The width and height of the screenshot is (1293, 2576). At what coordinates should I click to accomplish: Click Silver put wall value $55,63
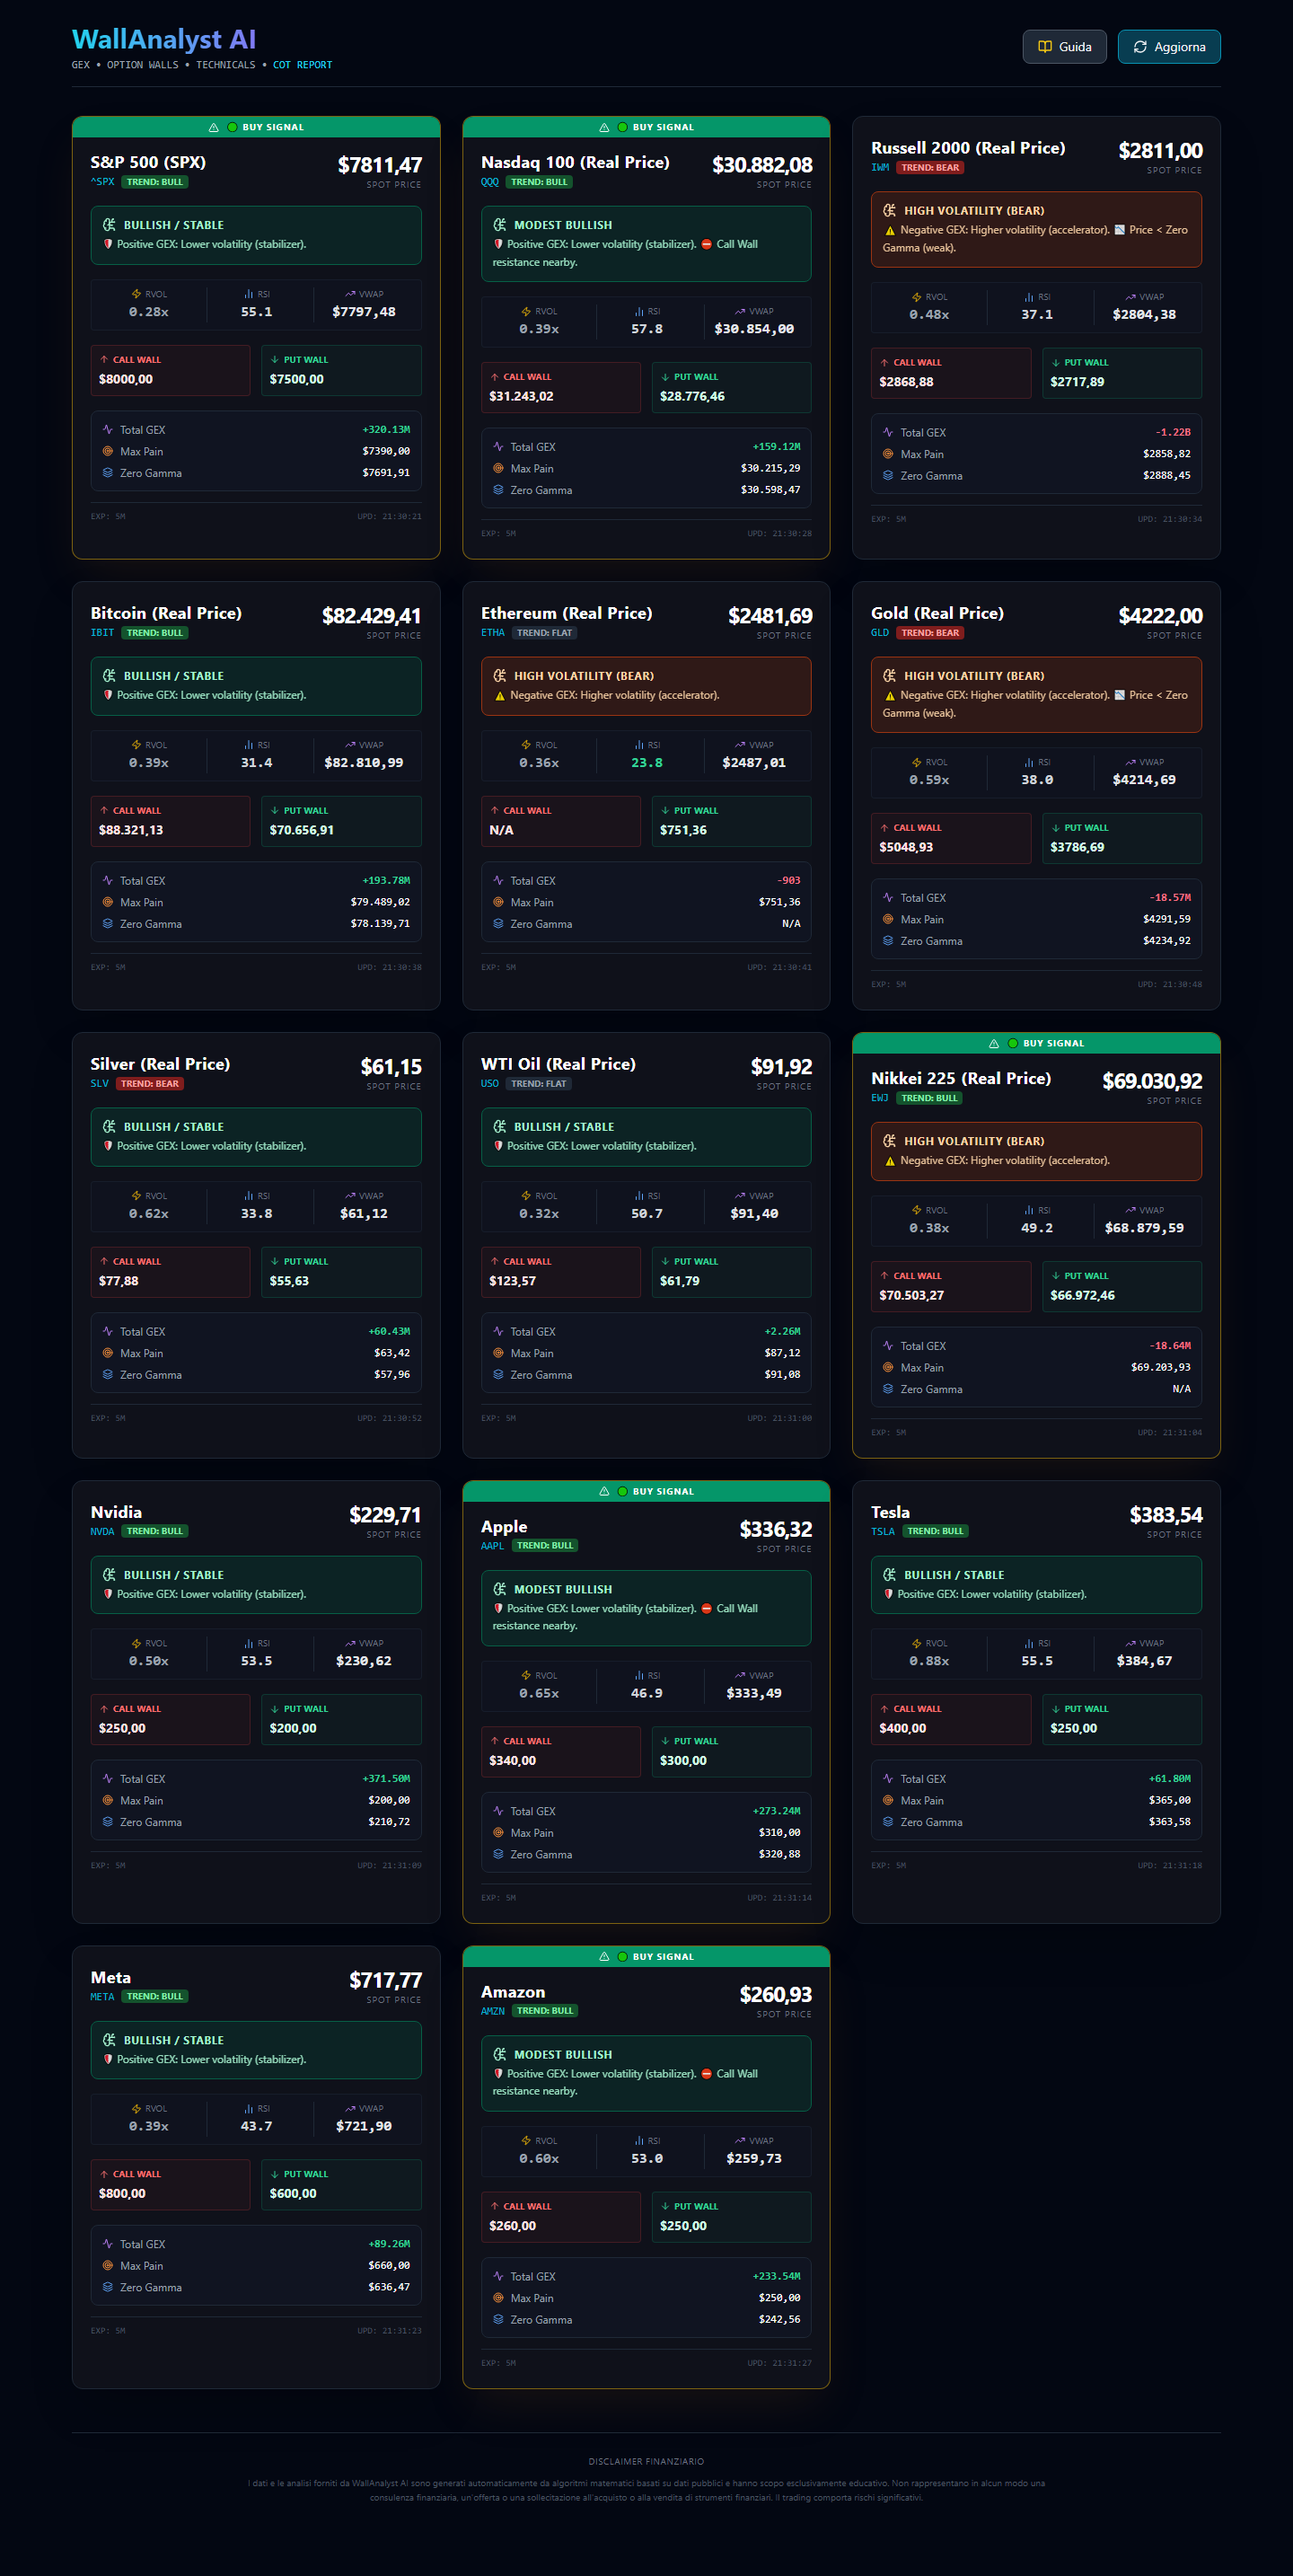(x=289, y=1281)
